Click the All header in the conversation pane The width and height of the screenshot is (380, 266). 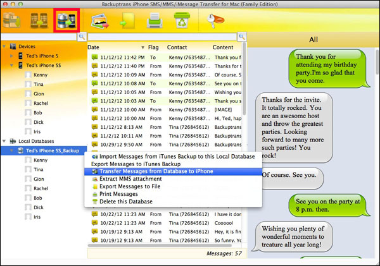[x=313, y=39]
